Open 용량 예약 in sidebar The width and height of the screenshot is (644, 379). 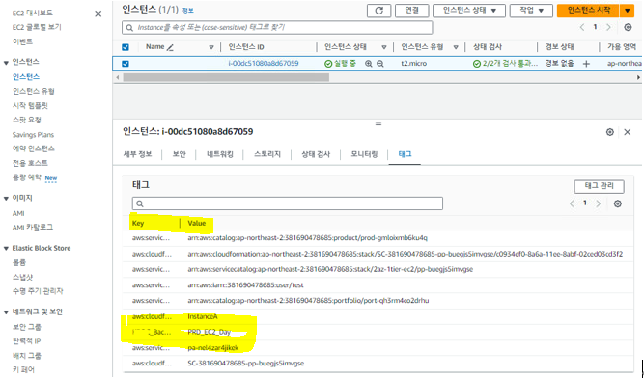[x=27, y=177]
